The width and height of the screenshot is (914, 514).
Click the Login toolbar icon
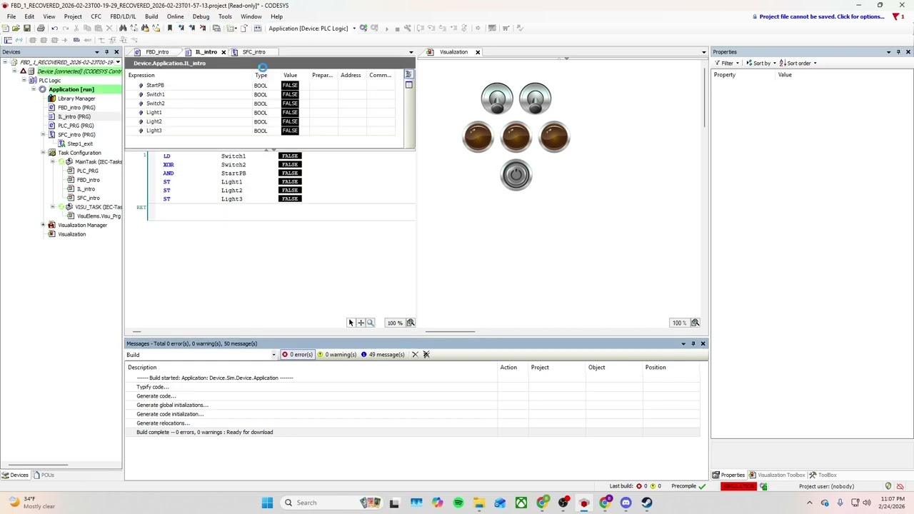(x=363, y=28)
